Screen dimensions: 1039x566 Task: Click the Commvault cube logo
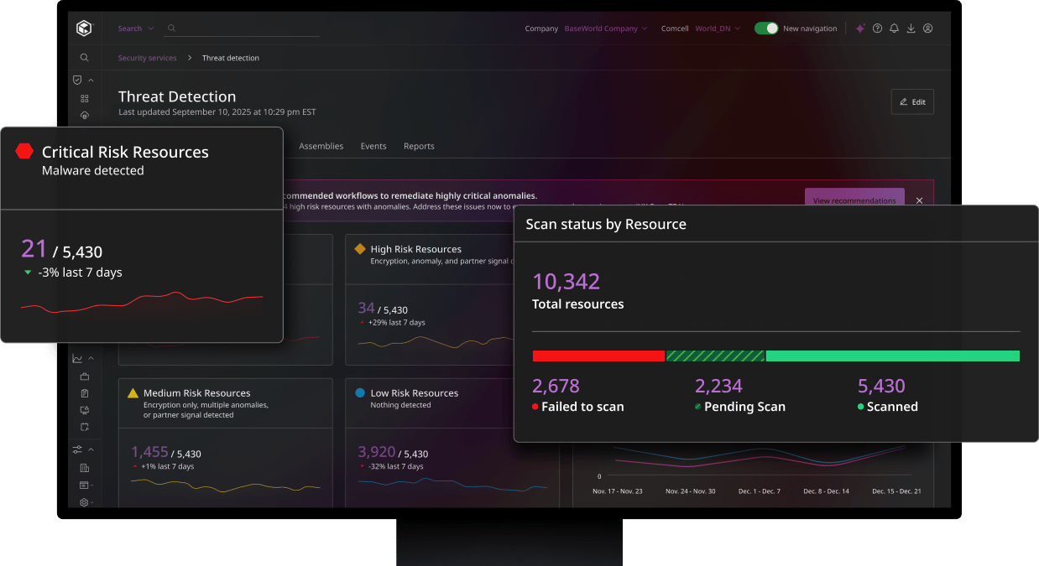84,29
